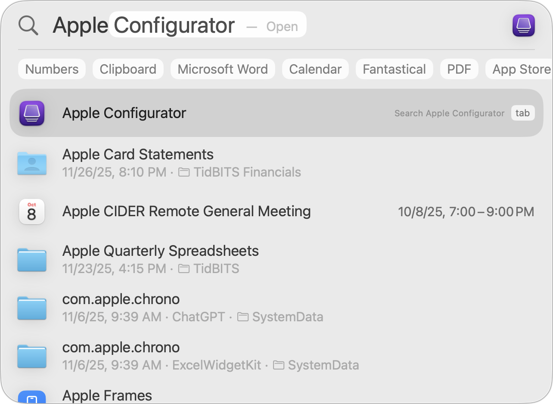
Task: Click into the Spotlight search text field
Action: [172, 26]
